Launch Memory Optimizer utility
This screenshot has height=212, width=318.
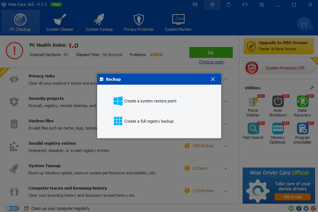click(x=278, y=133)
